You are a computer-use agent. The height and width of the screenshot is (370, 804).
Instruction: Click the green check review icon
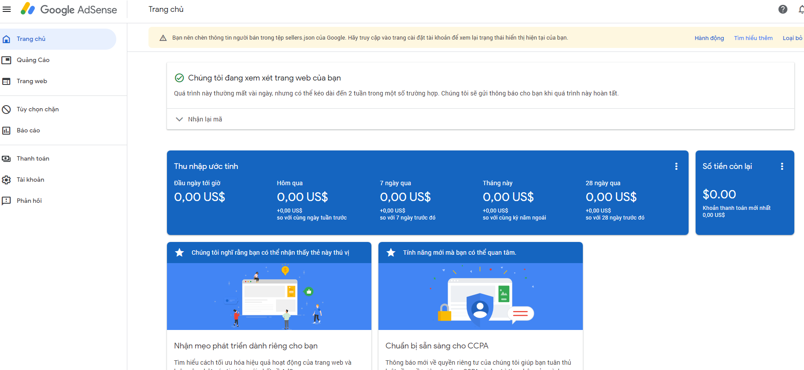click(x=179, y=78)
